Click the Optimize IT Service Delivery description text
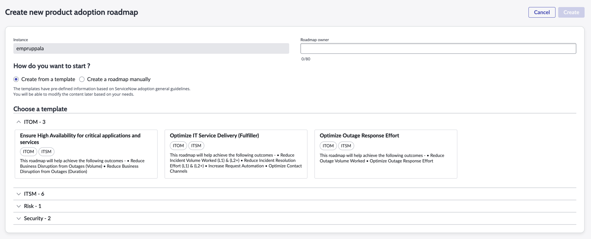This screenshot has width=591, height=239. point(236,163)
